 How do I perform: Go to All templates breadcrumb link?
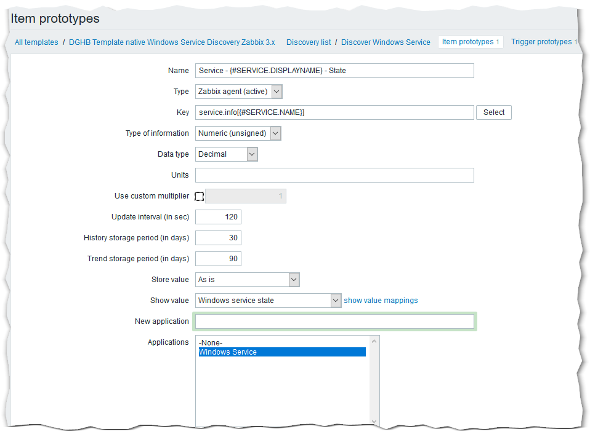point(36,42)
